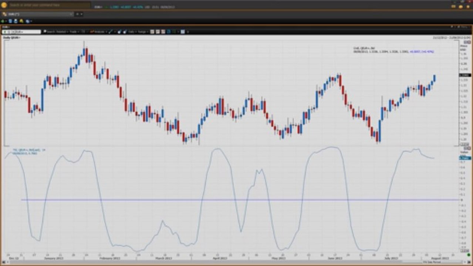Click the first blue save icon
The width and height of the screenshot is (473, 266).
click(x=10, y=21)
